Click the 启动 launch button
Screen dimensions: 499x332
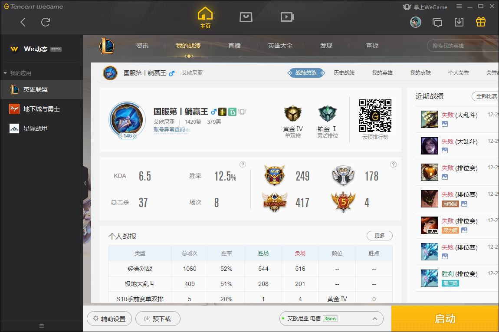(445, 319)
